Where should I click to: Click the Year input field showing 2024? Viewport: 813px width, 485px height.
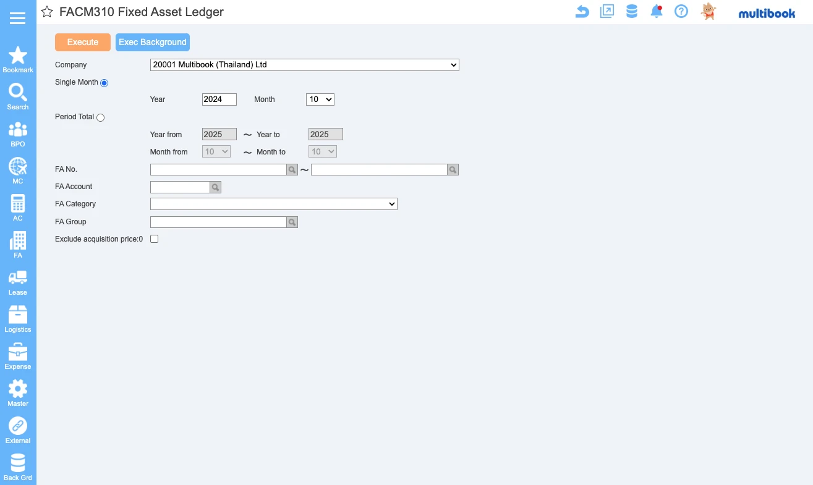click(x=219, y=99)
